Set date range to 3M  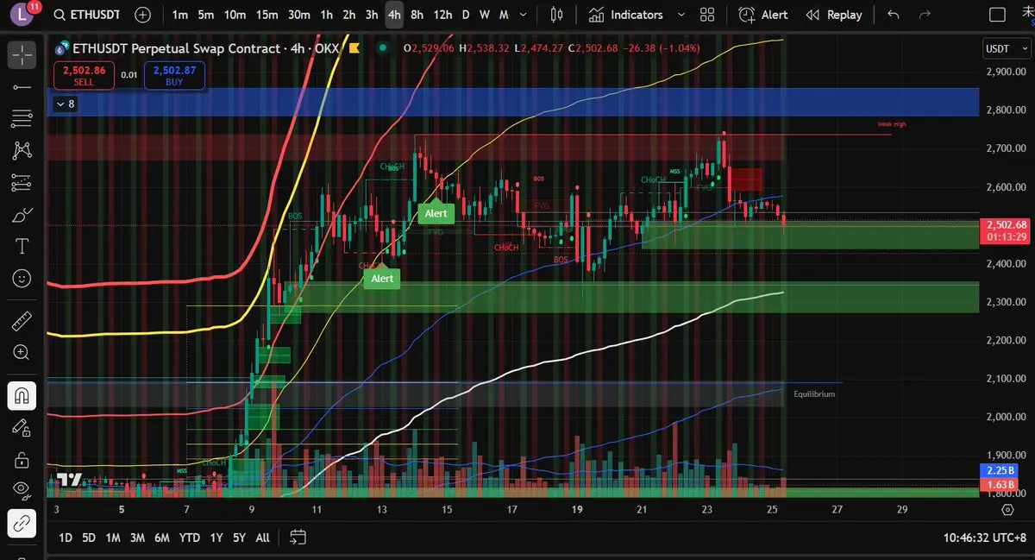pyautogui.click(x=137, y=538)
